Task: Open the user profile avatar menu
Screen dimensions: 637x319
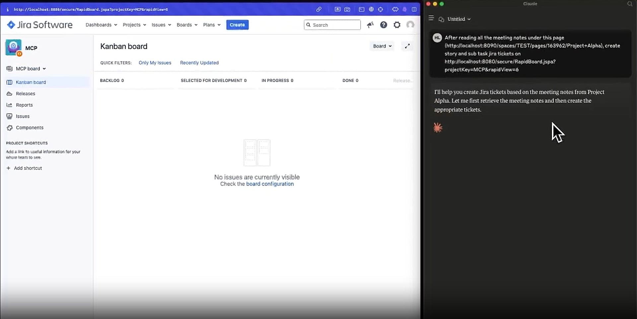Action: tap(410, 25)
